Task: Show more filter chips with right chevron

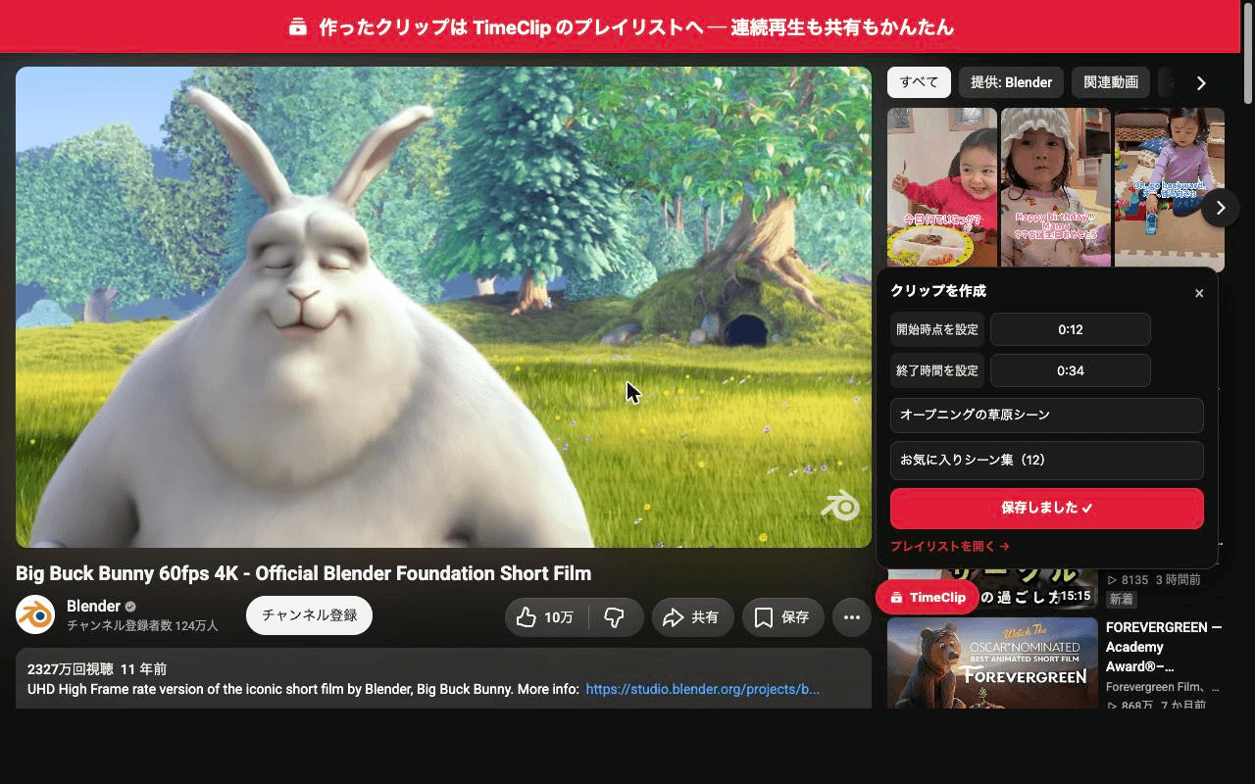Action: tap(1201, 83)
